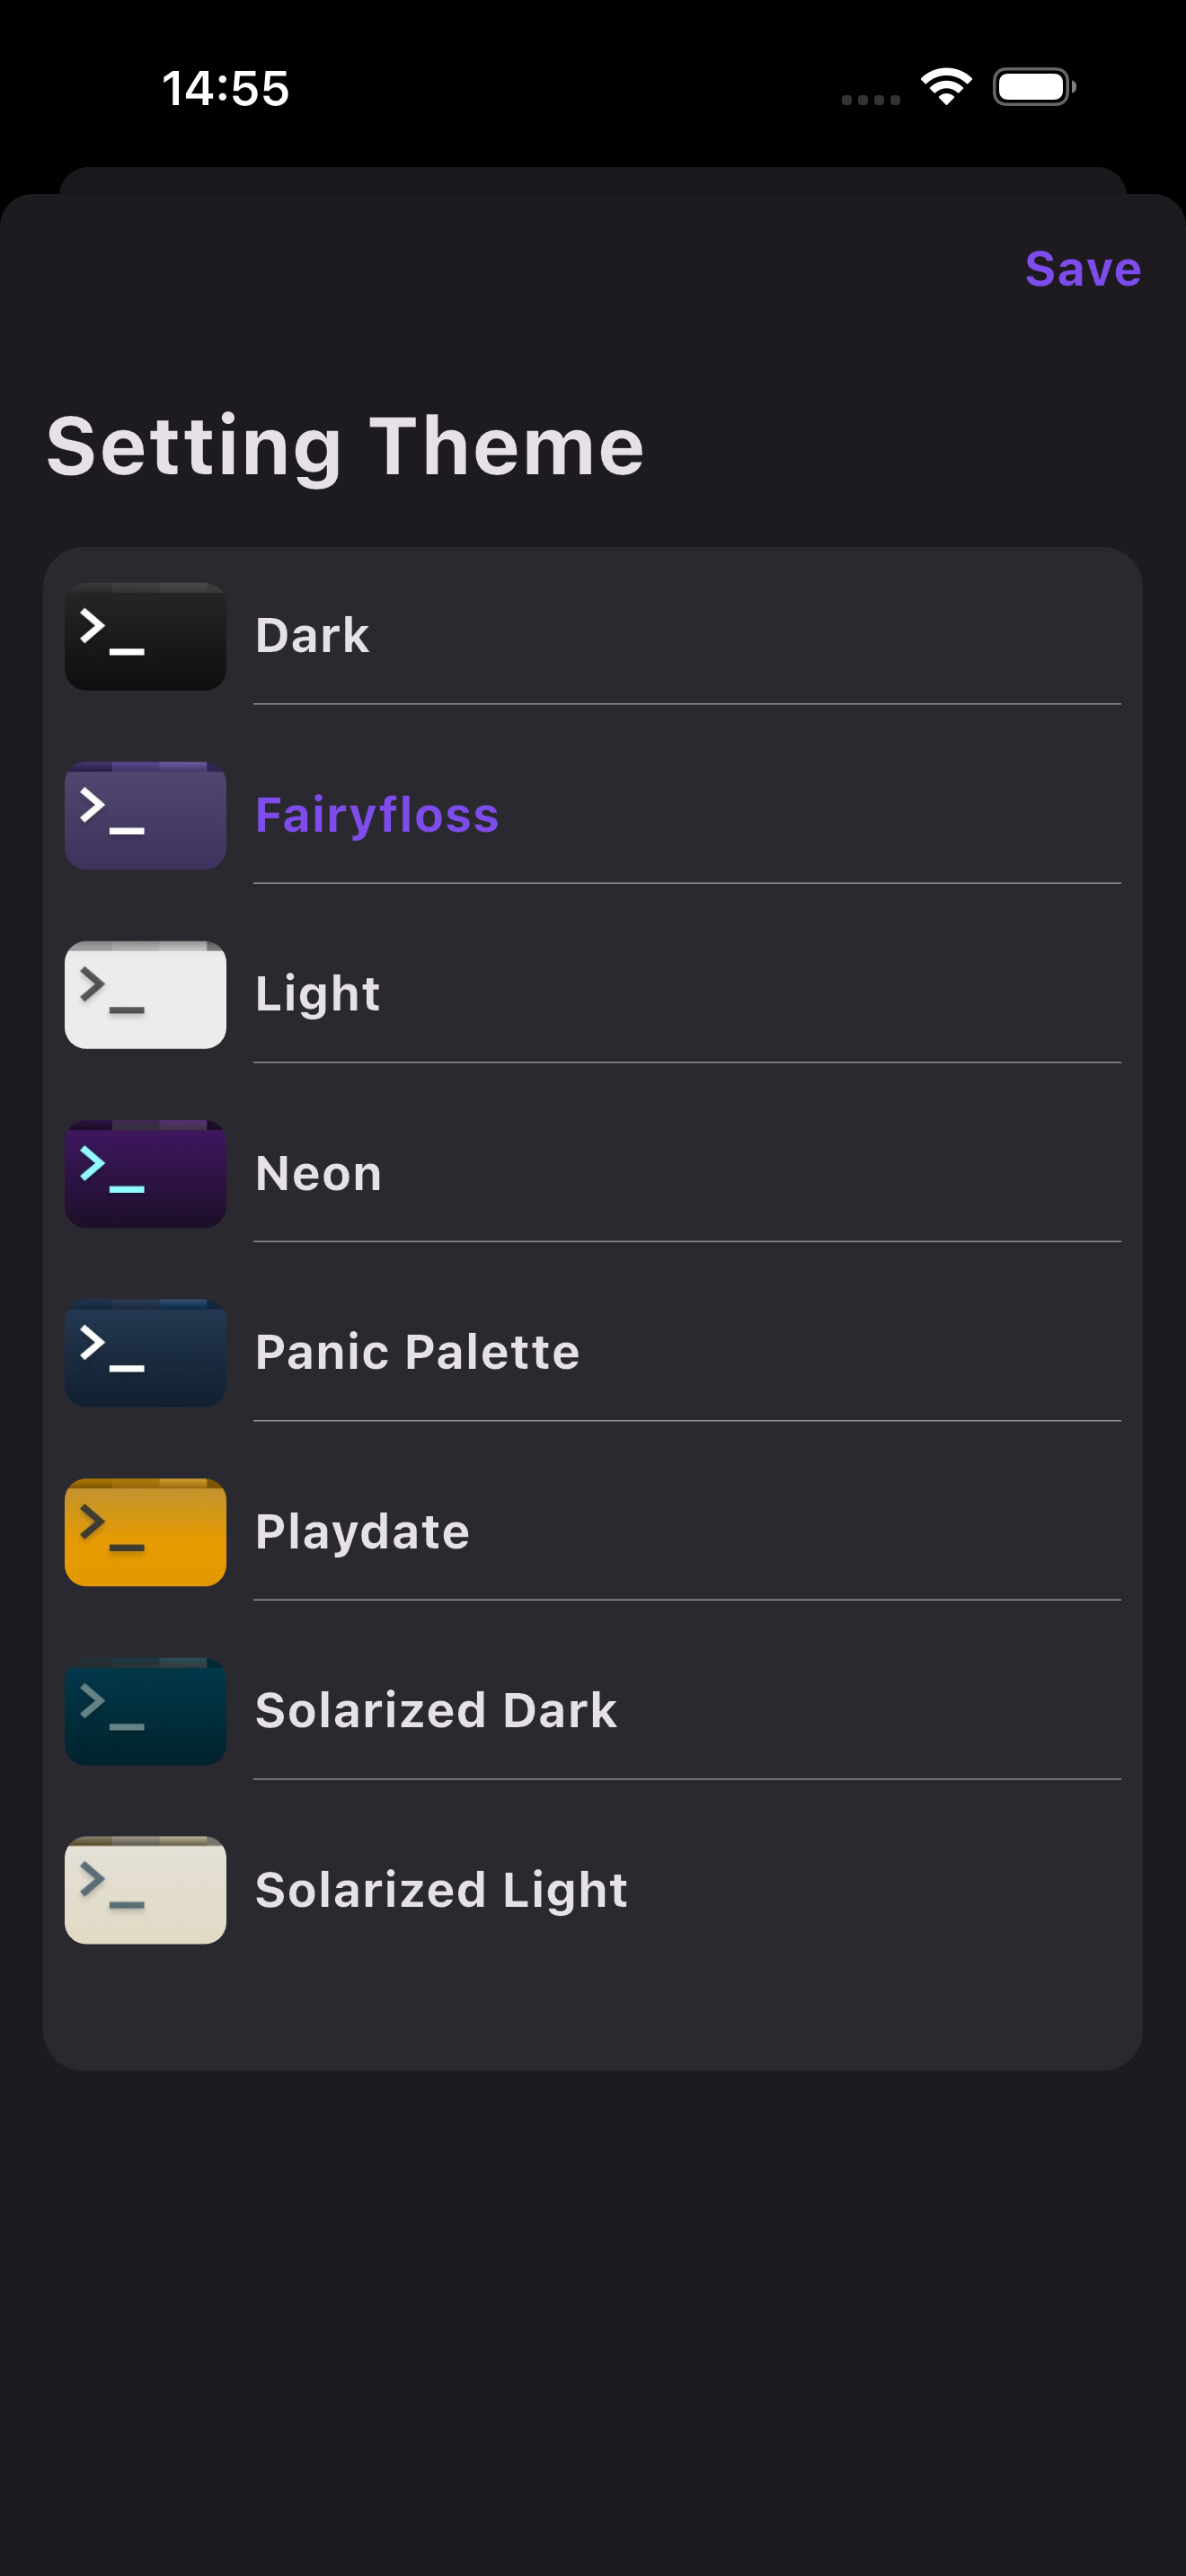The width and height of the screenshot is (1186, 2576).
Task: Choose the Dark theme option
Action: 312,636
